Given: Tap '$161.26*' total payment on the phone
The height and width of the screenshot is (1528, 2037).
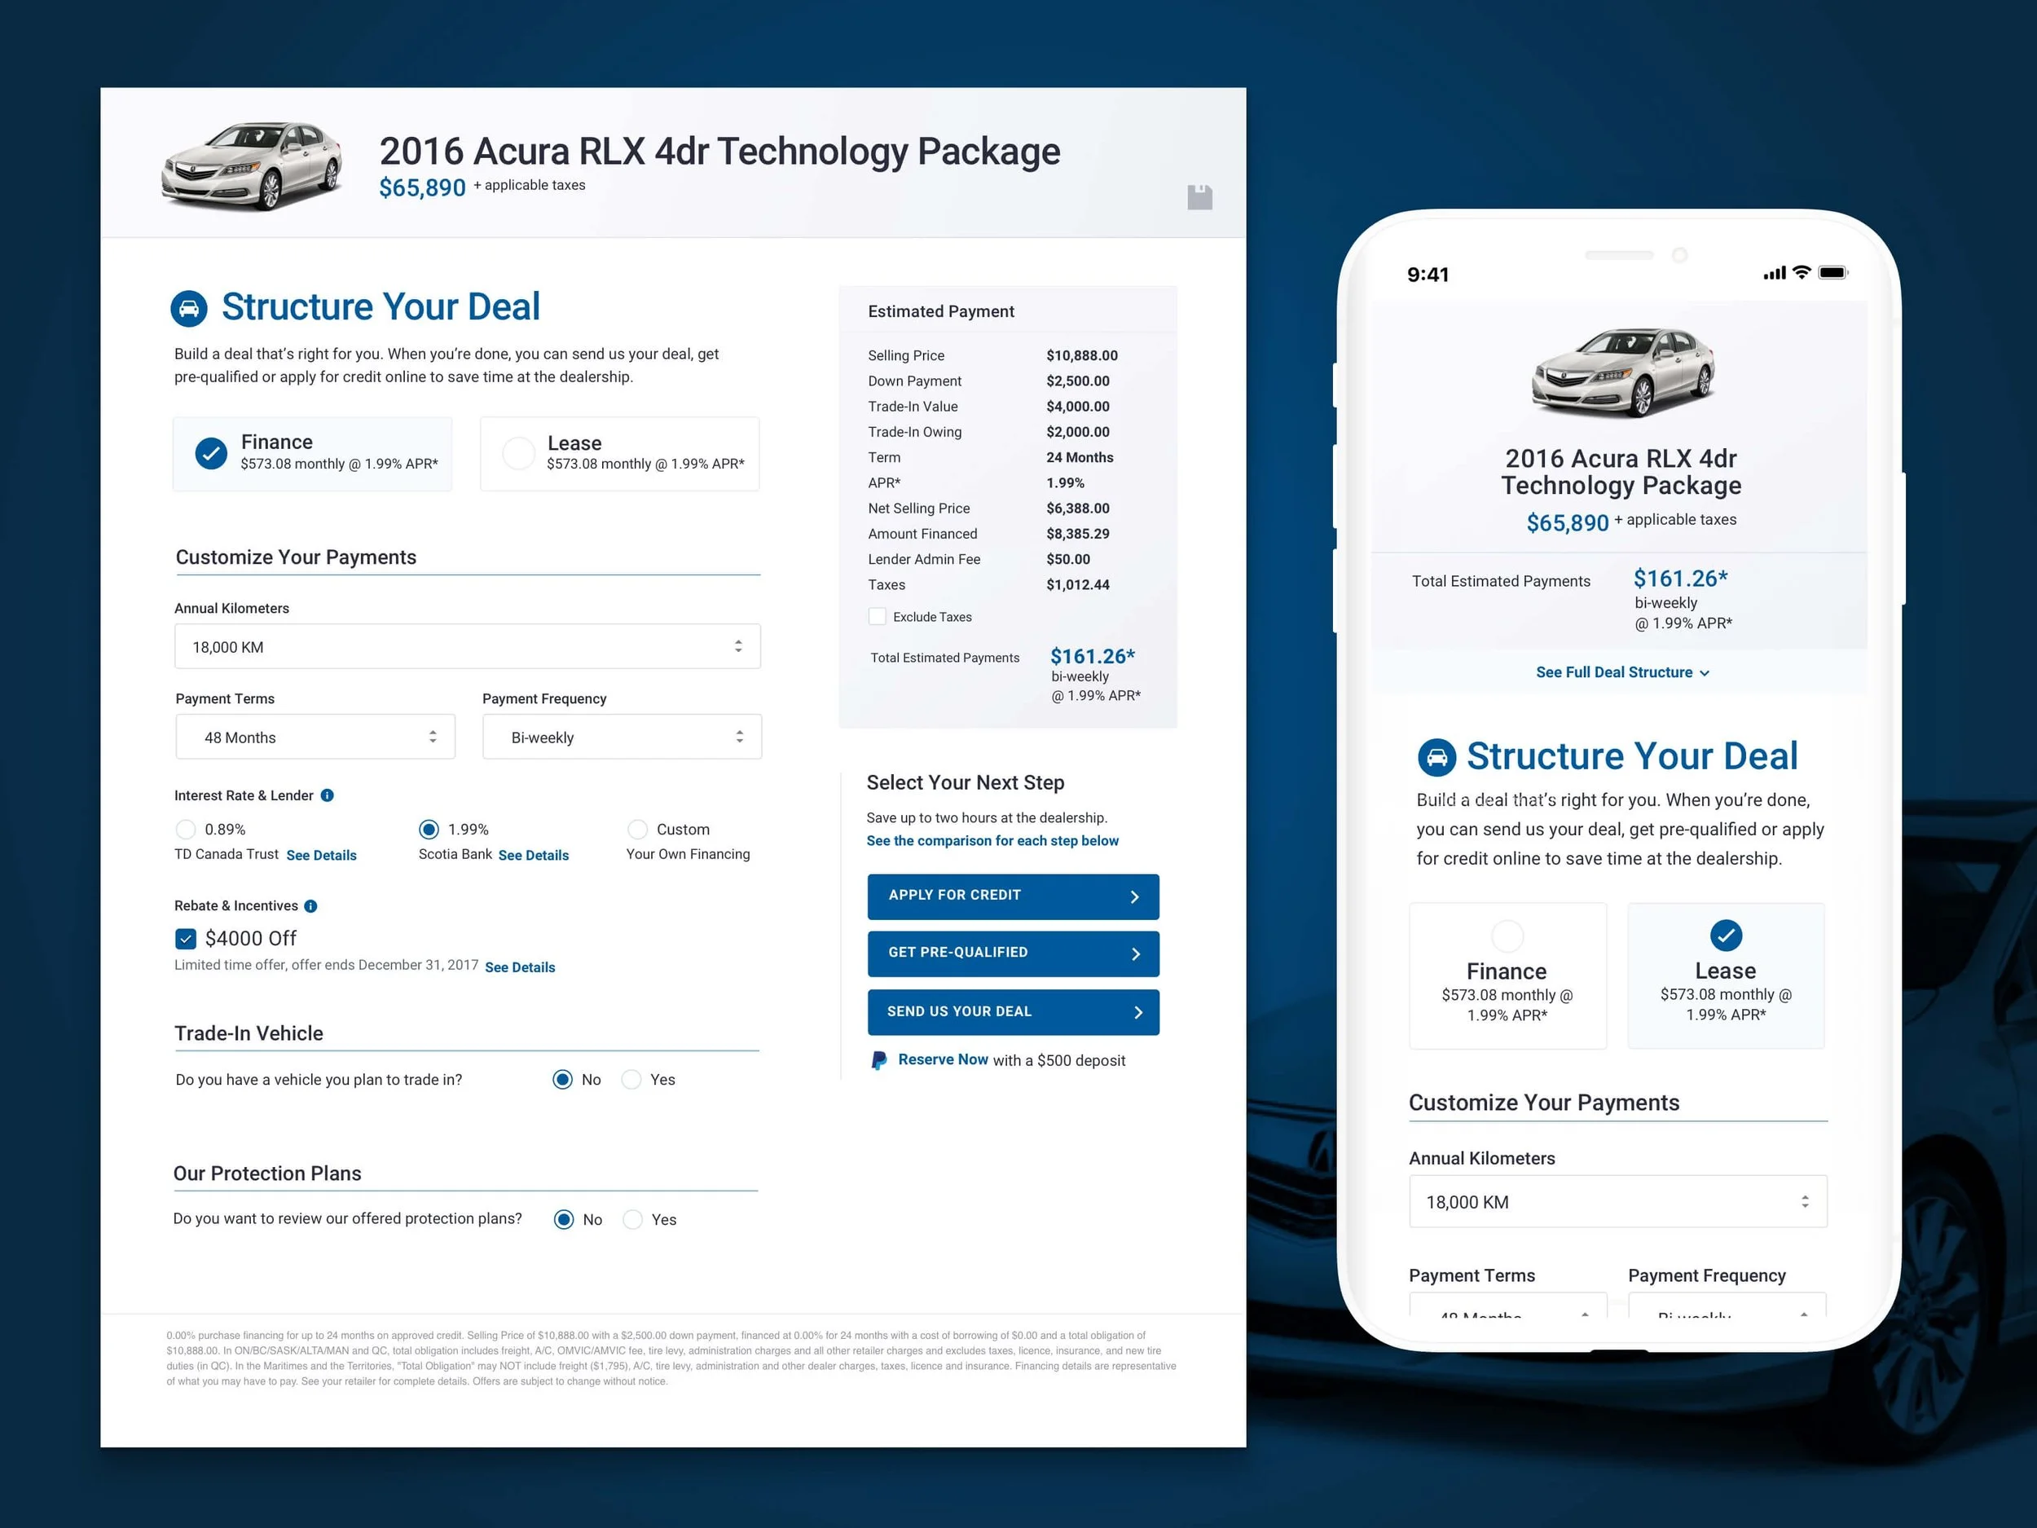Looking at the screenshot, I should pos(1681,579).
